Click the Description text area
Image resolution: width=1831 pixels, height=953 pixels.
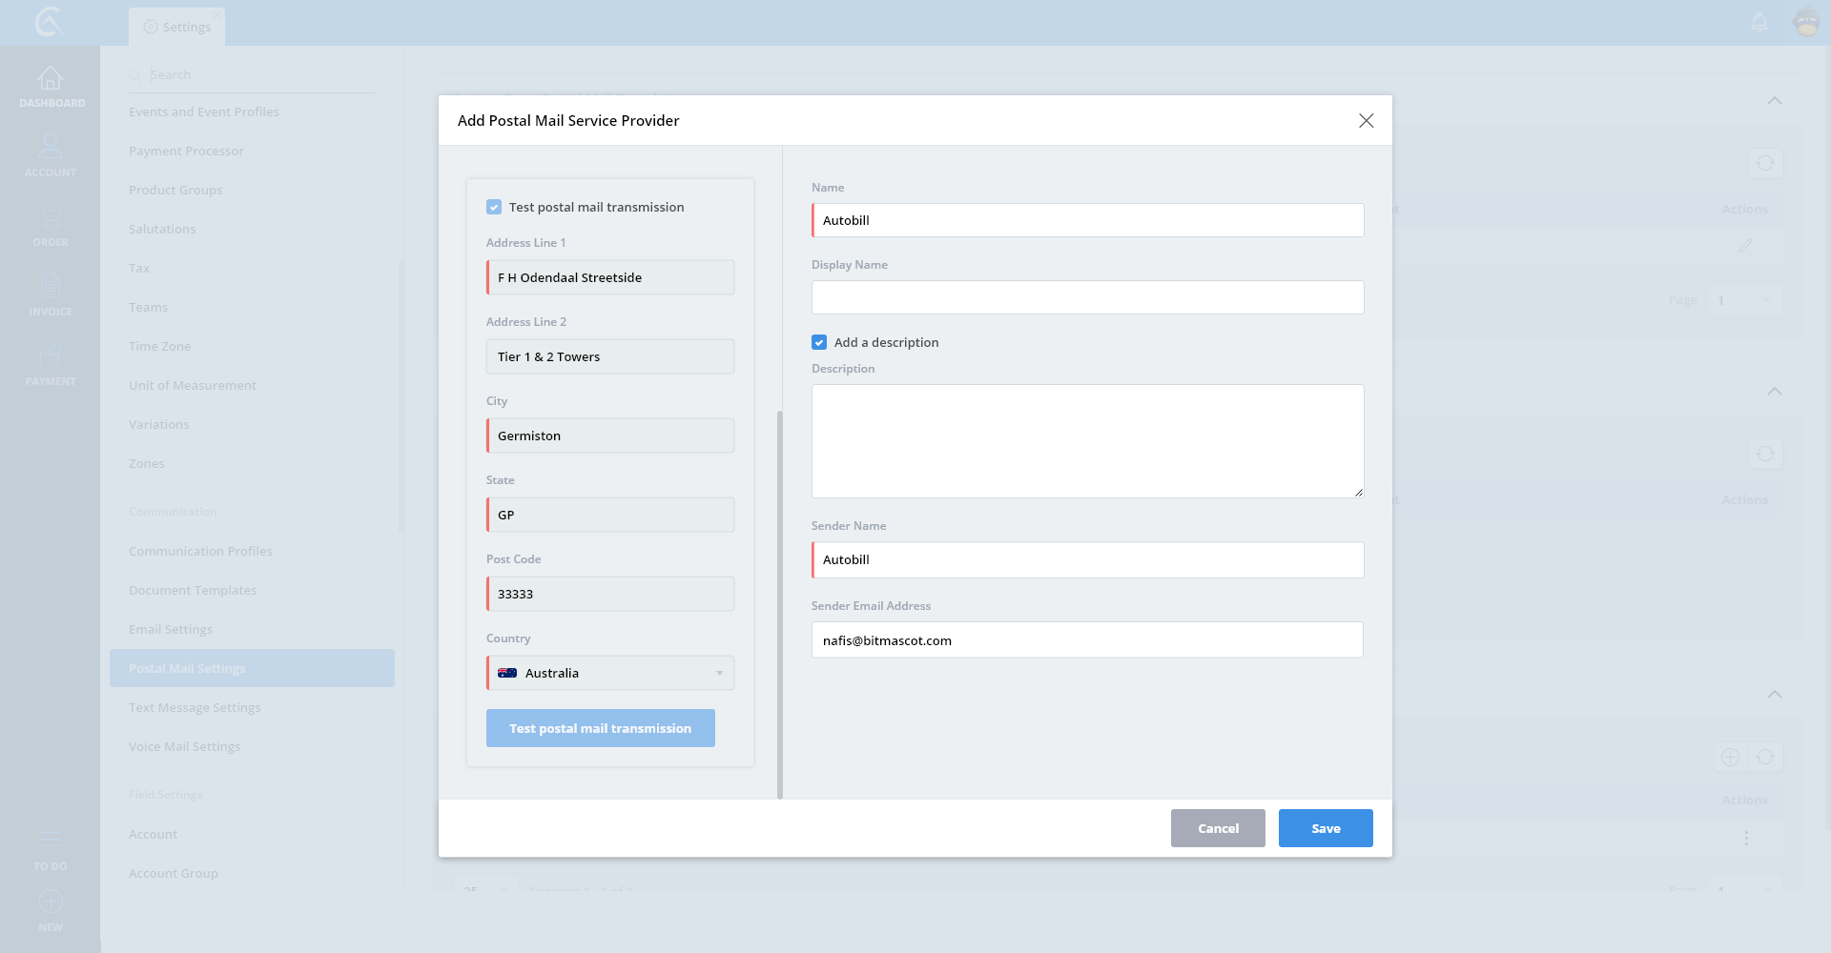click(x=1087, y=440)
